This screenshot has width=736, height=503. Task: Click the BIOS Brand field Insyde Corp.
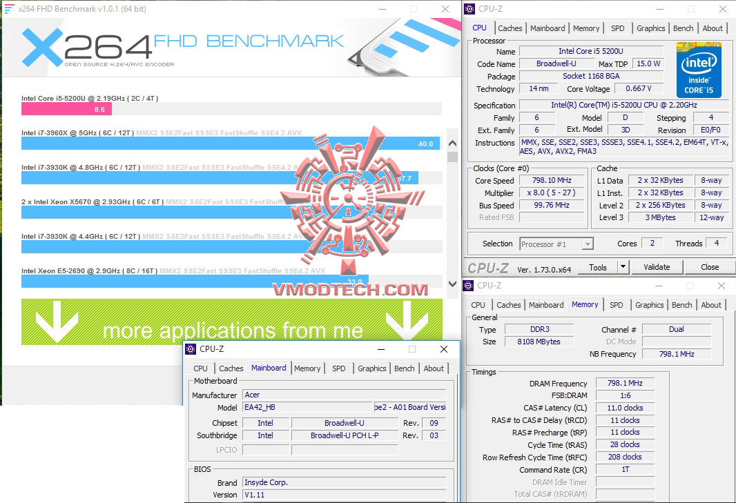(x=344, y=482)
